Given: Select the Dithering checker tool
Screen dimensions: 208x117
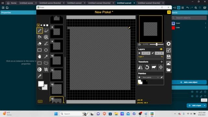Looking at the screenshot, I should coord(46,70).
